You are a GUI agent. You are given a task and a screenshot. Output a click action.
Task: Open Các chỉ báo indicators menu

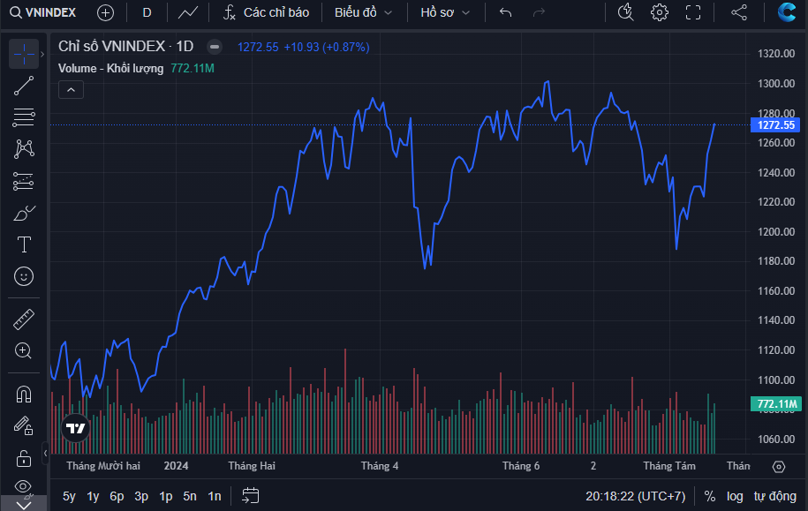tap(266, 12)
